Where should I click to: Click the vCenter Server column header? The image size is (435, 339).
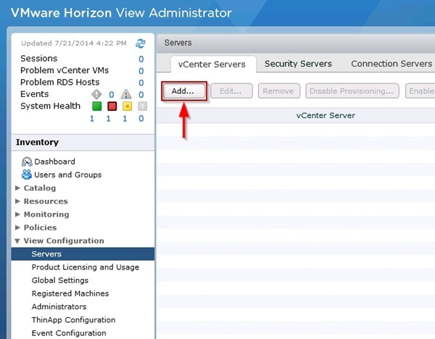326,115
